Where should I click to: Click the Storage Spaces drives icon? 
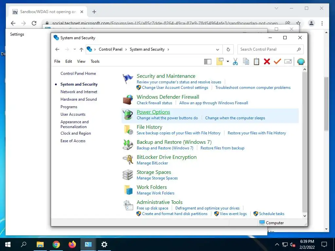click(x=128, y=175)
